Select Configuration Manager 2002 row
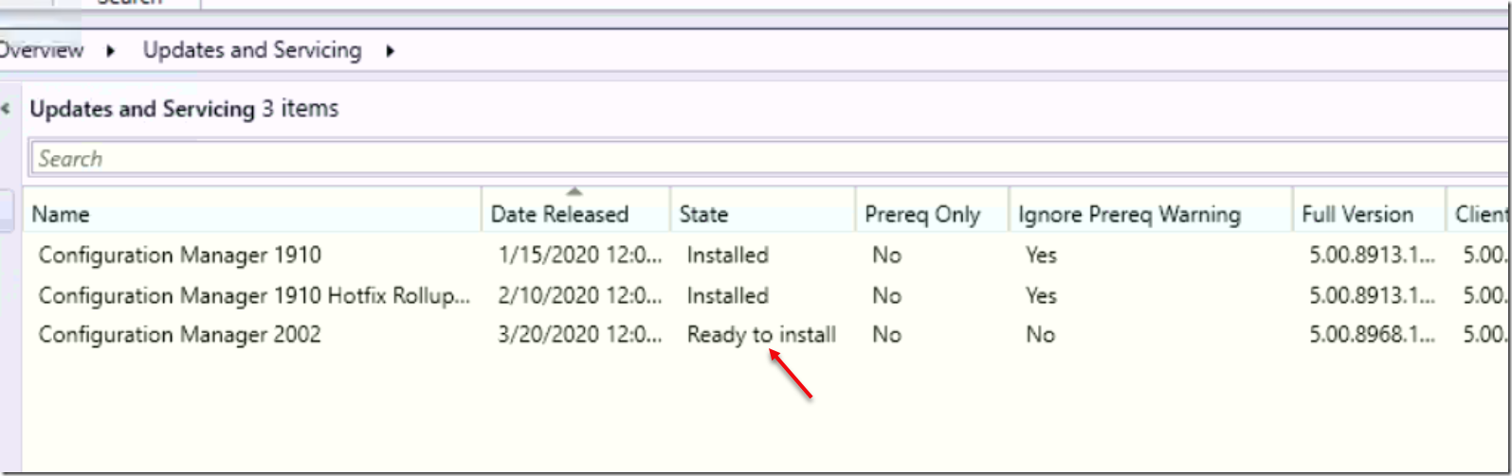This screenshot has height=476, width=1512. [x=768, y=334]
